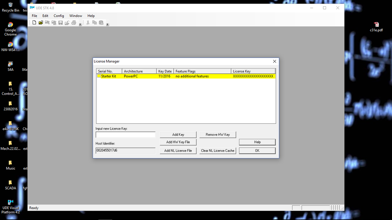Image resolution: width=392 pixels, height=220 pixels.
Task: Expand file toolbar options arrow after Print
Action: pos(80,24)
